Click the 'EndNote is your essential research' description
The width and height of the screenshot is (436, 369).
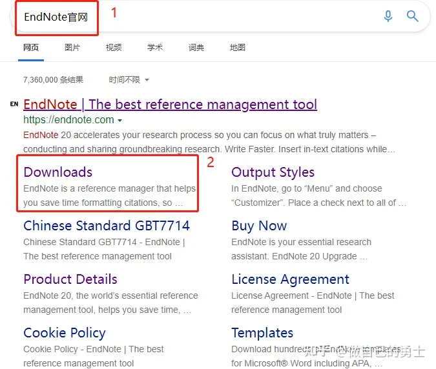click(301, 249)
